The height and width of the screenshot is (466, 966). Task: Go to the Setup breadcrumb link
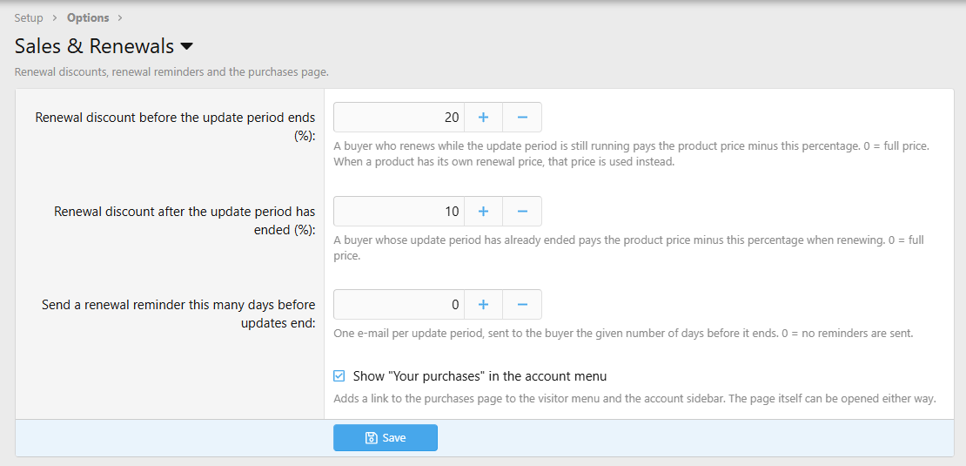point(29,18)
